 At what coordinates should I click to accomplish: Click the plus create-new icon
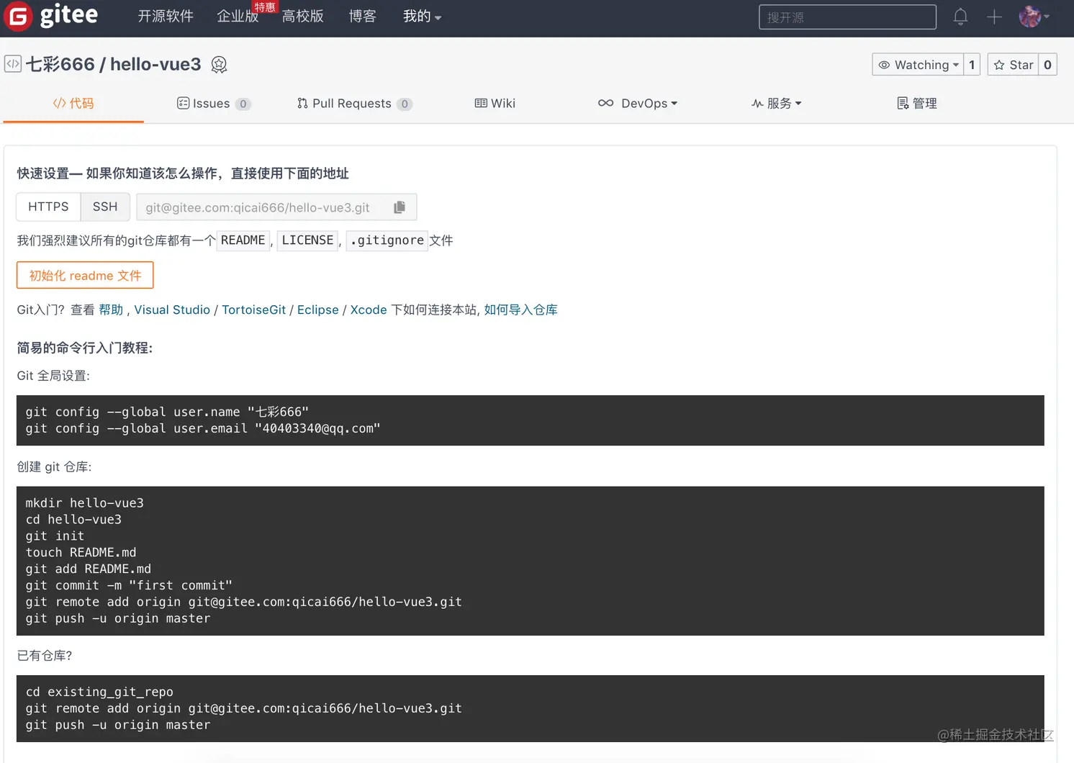994,17
